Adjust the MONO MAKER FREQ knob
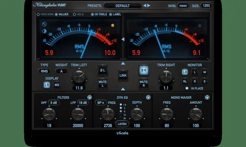Viewport: 246px width, 147px height. pyautogui.click(x=167, y=114)
